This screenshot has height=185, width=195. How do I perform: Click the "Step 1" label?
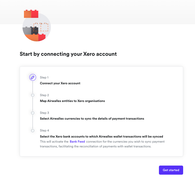click(x=44, y=77)
